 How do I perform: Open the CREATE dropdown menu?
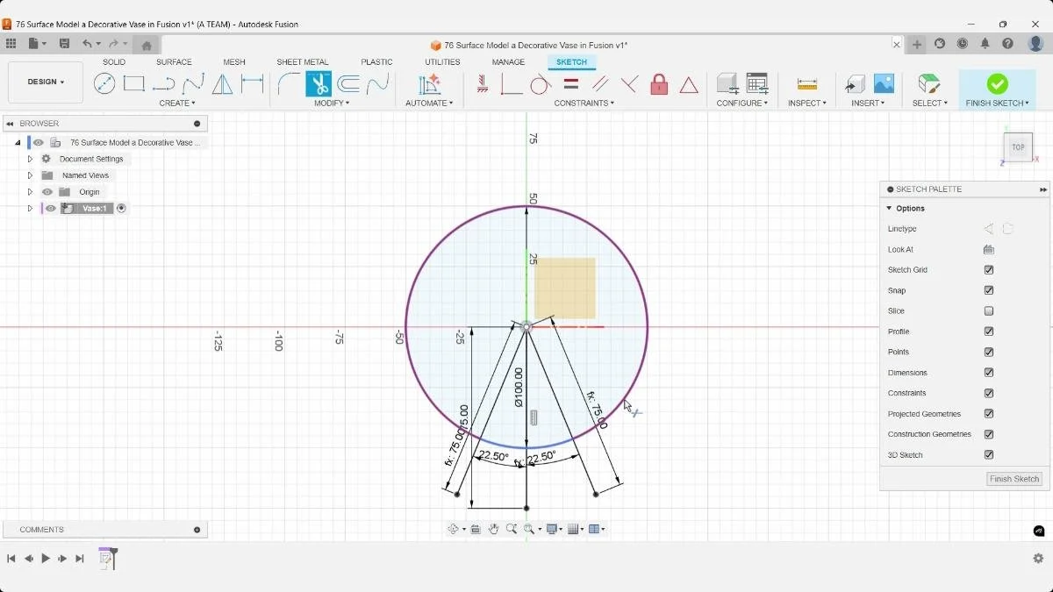tap(177, 103)
